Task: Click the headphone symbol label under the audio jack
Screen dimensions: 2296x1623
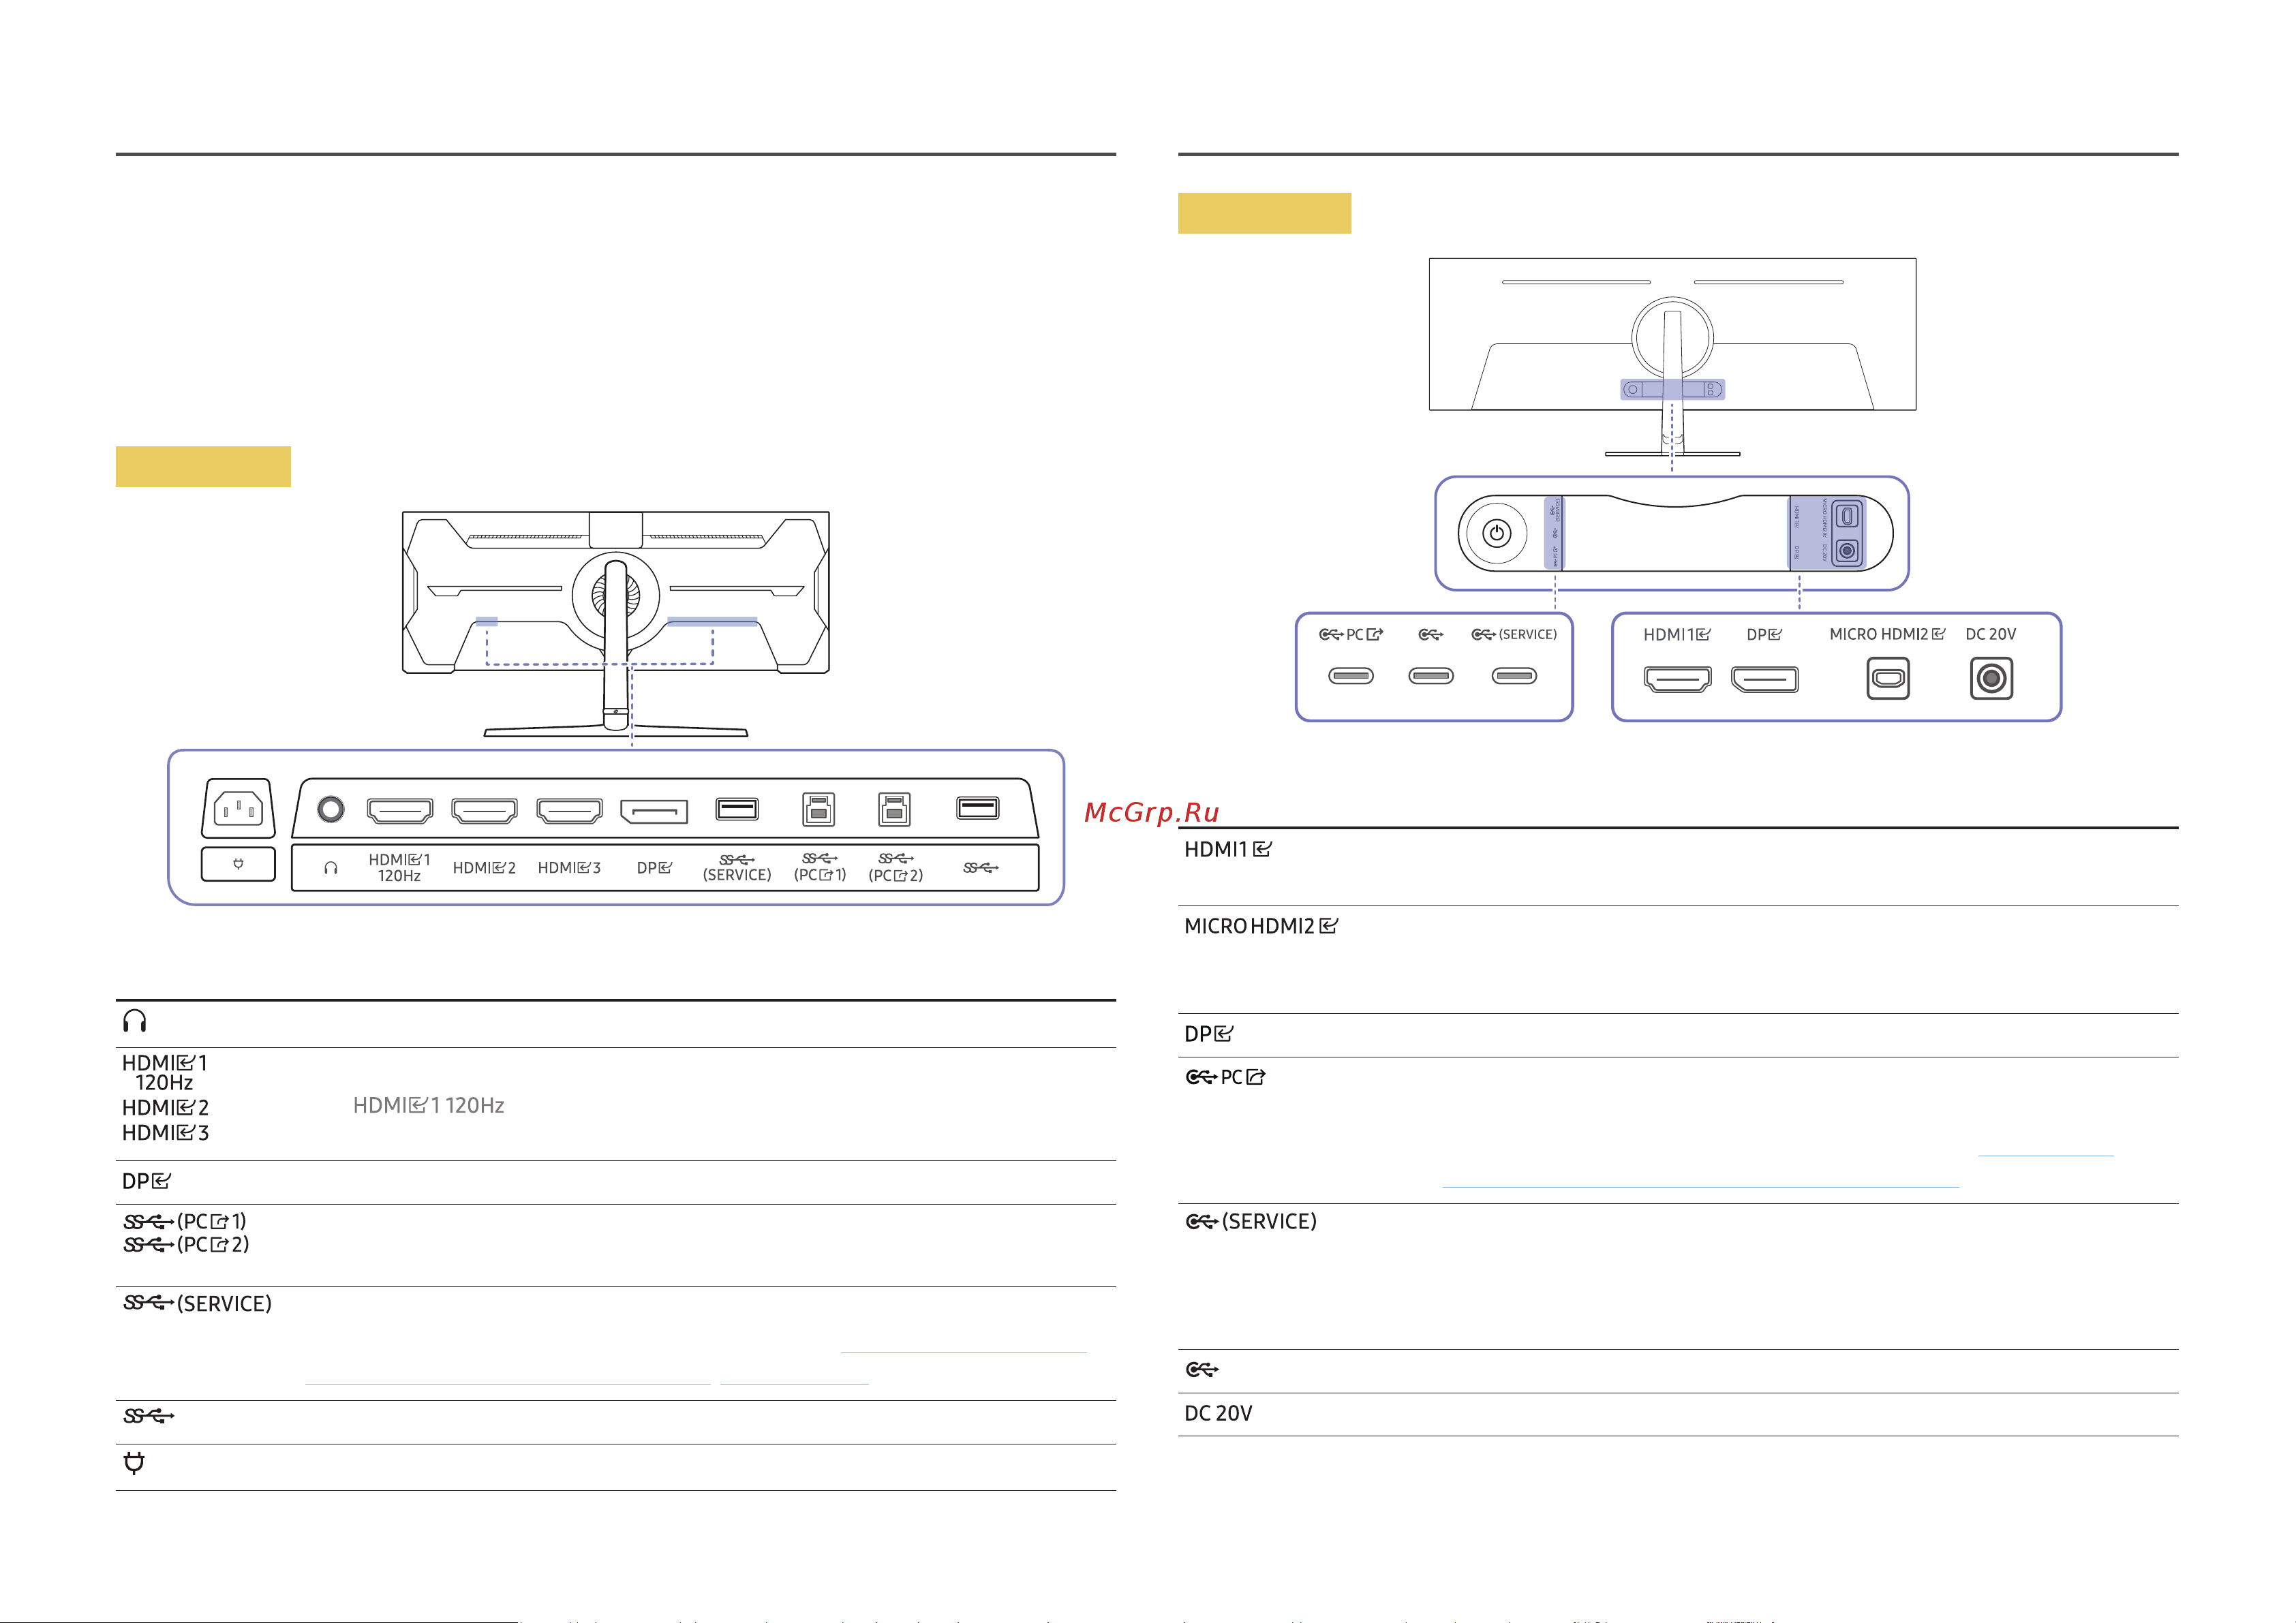Action: tap(331, 868)
